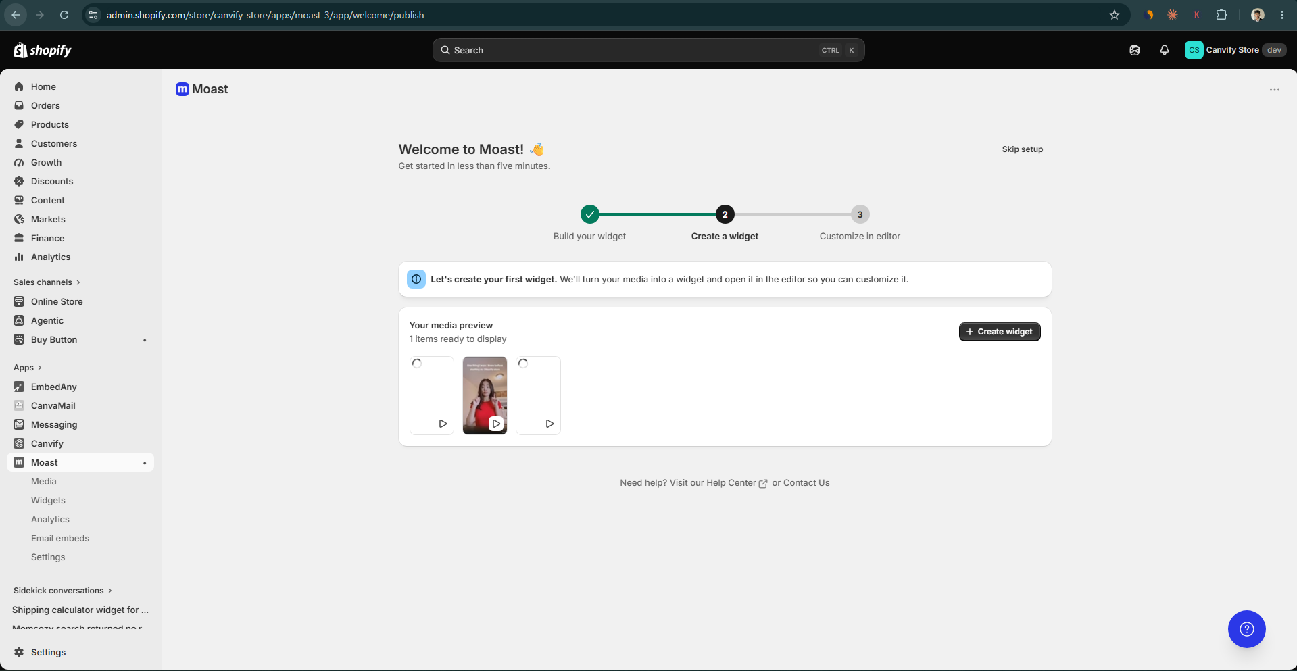This screenshot has width=1297, height=671.
Task: Click the CanvaMail app icon
Action: (x=19, y=405)
